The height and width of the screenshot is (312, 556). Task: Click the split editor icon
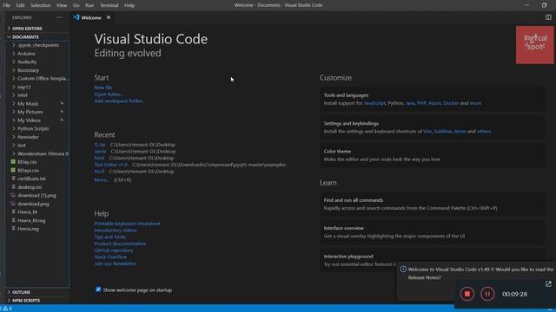pos(548,17)
